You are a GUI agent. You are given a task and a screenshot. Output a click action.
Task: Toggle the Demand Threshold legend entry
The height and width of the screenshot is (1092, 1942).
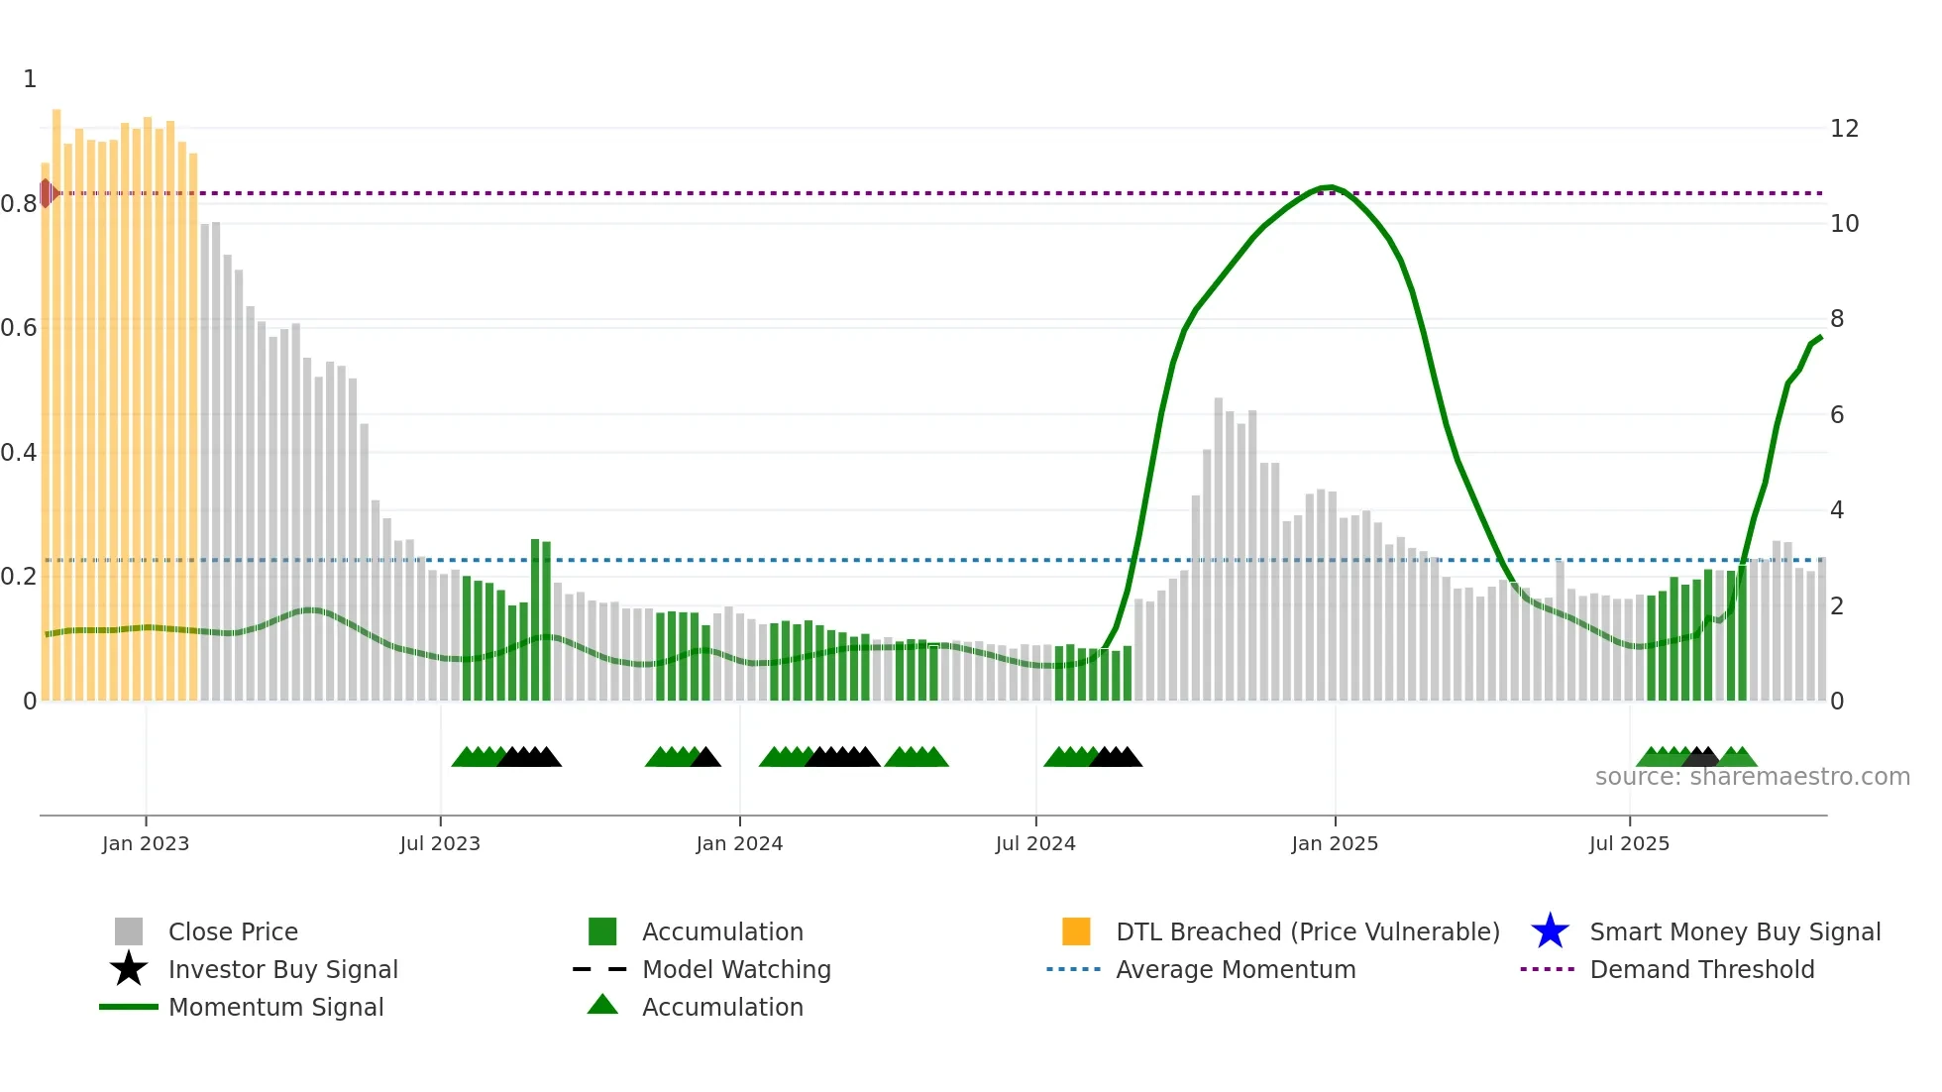tap(1701, 969)
